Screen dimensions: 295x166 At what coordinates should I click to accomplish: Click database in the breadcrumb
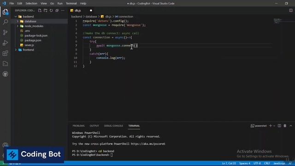coord(91,17)
